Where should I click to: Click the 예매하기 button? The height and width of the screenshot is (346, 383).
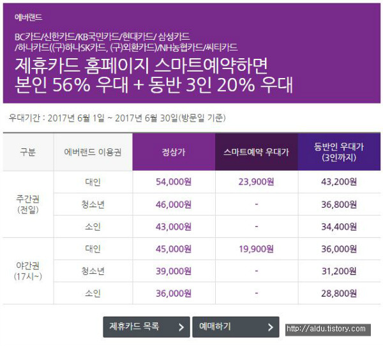tap(236, 327)
